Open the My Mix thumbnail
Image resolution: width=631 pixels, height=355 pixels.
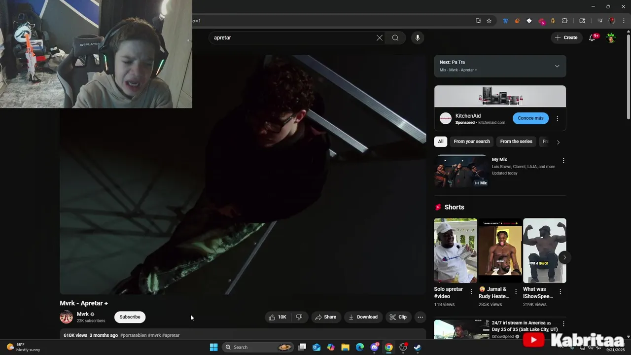(x=461, y=171)
